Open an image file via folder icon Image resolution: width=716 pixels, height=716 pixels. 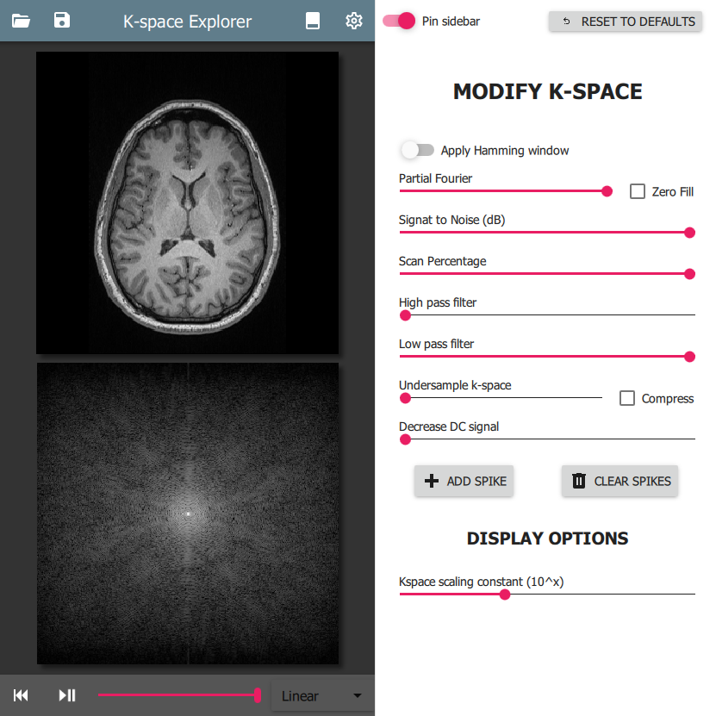tap(22, 21)
